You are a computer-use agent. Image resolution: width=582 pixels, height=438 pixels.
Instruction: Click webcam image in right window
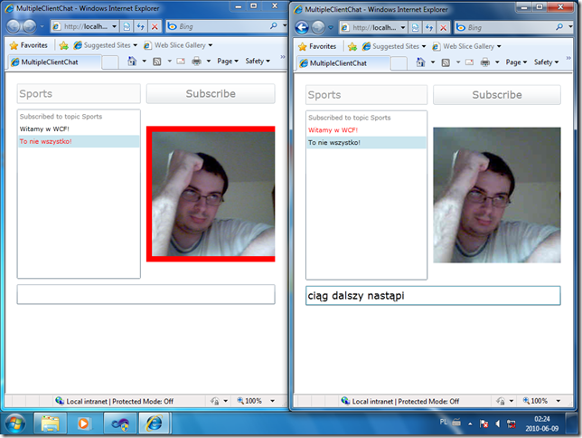pos(497,195)
